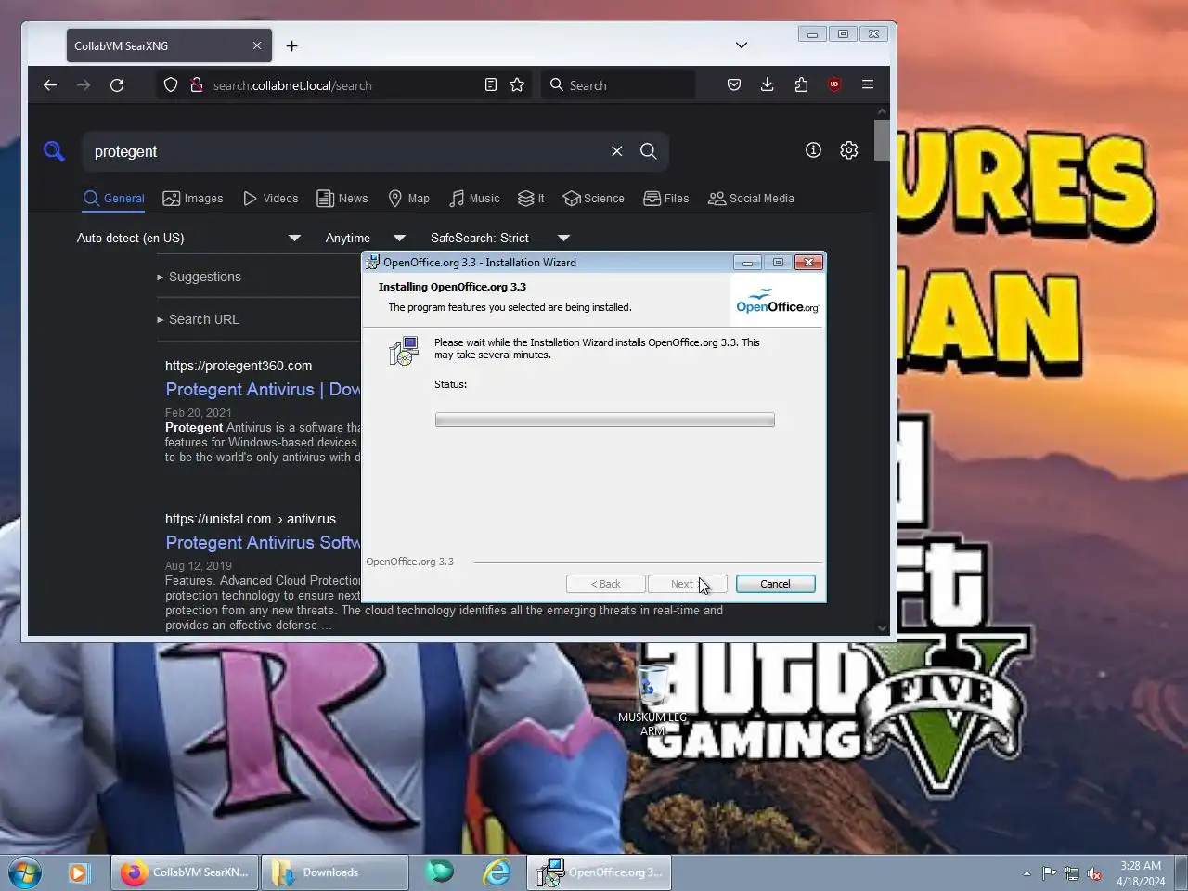Image resolution: width=1188 pixels, height=891 pixels.
Task: Click CollabVM SearXN... Firefox taskbar button
Action: [x=185, y=872]
